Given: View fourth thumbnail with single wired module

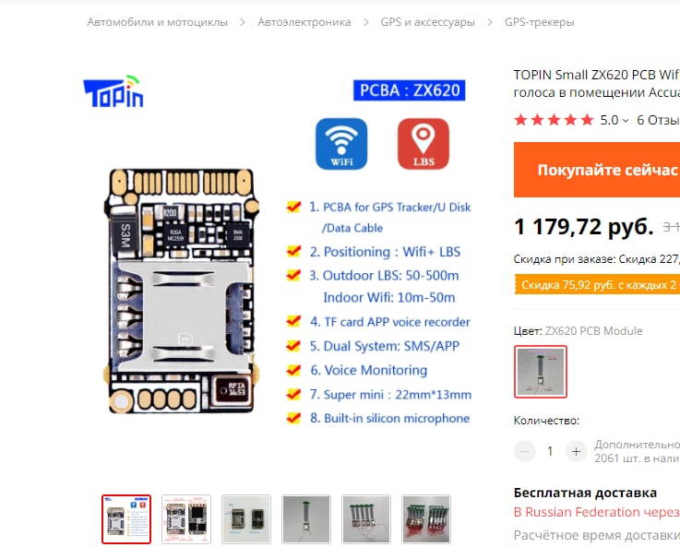Looking at the screenshot, I should click(x=306, y=519).
